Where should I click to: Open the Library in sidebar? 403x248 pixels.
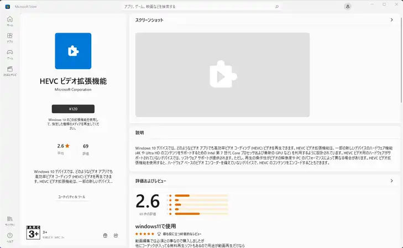coord(10,221)
